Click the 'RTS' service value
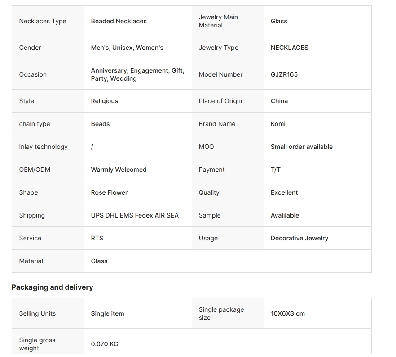 point(97,238)
